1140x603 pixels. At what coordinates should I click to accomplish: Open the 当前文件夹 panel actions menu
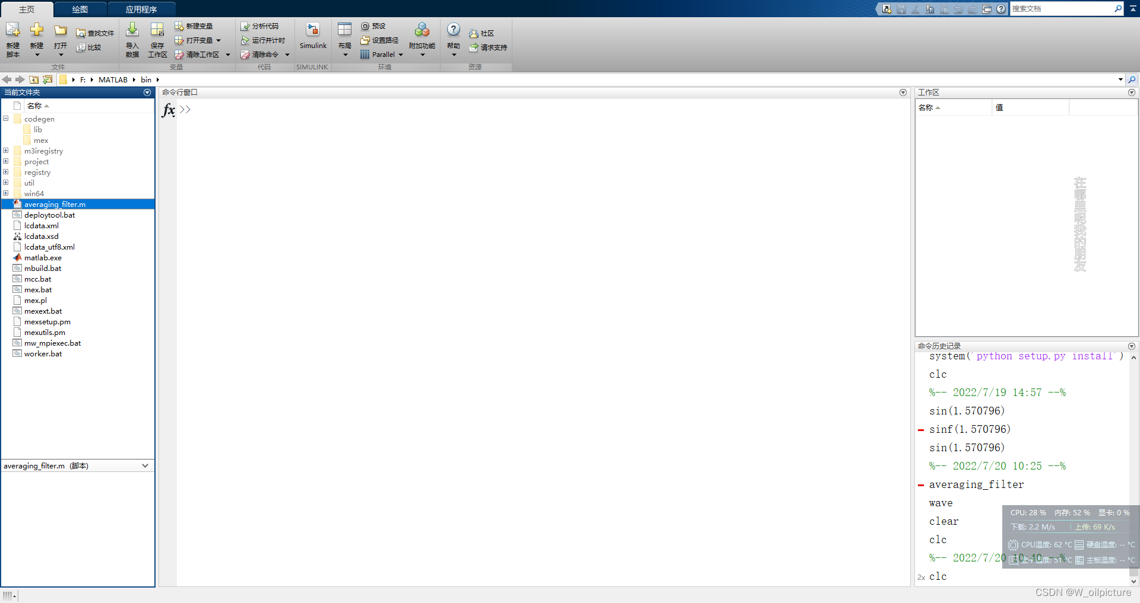tap(147, 92)
